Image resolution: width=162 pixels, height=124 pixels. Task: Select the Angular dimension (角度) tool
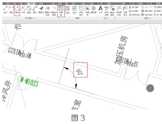[17, 10]
